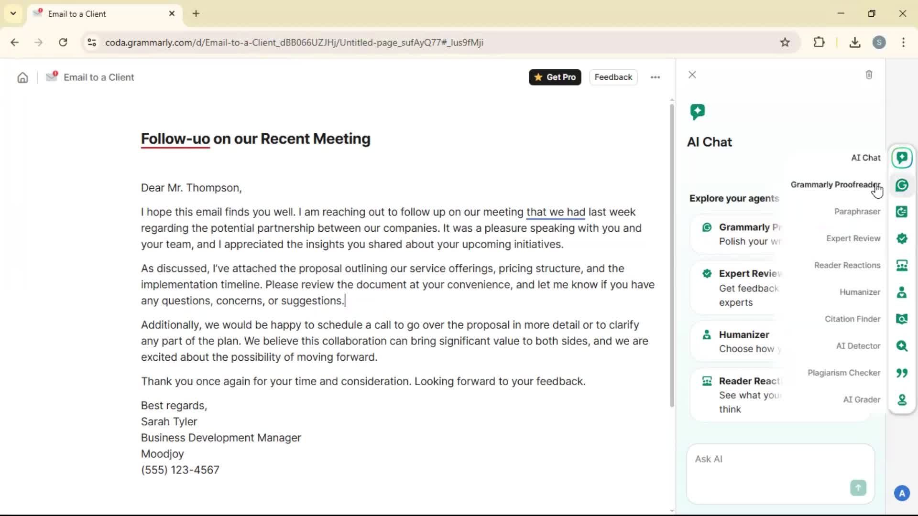918x516 pixels.
Task: Launch the Reader Reactions agent icon
Action: 902,265
